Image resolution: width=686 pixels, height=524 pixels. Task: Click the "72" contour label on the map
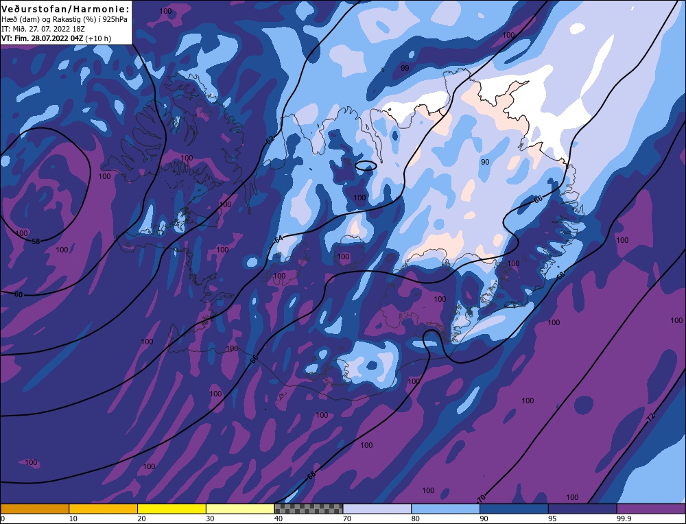[651, 417]
